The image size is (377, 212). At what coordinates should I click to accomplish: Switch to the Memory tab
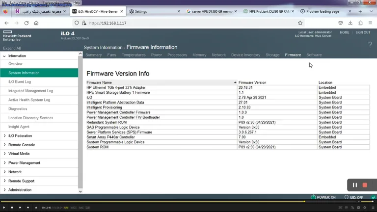199,55
